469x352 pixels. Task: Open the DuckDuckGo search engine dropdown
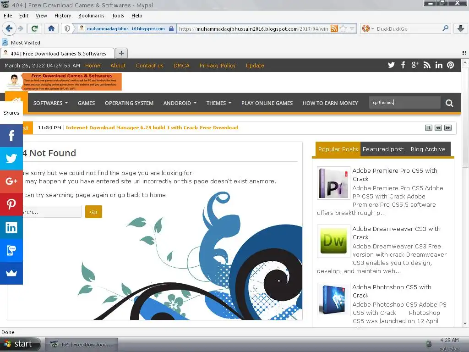[x=368, y=28]
